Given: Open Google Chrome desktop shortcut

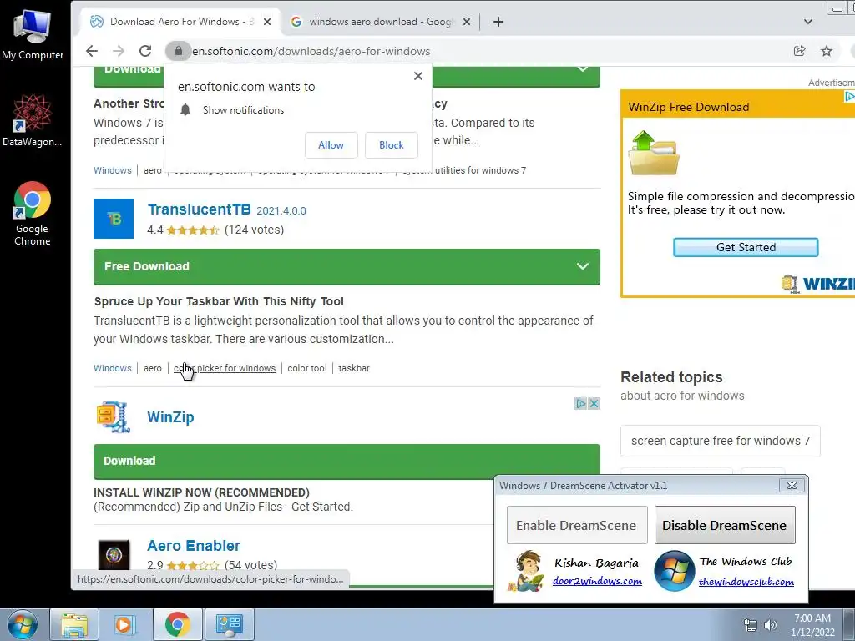Looking at the screenshot, I should [33, 214].
